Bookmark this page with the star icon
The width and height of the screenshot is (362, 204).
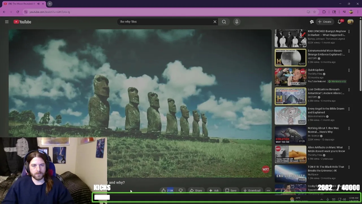(x=314, y=12)
